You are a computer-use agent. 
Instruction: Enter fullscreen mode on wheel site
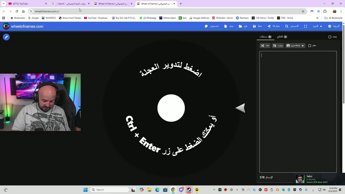point(305,26)
